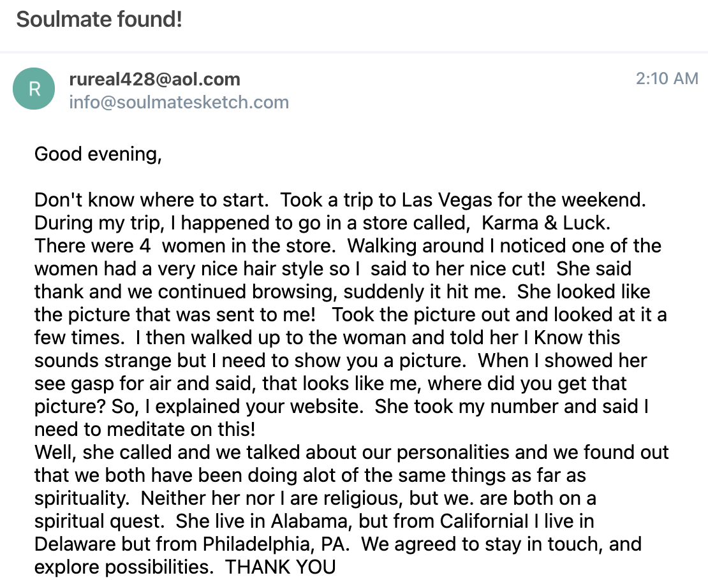This screenshot has height=580, width=708.
Task: Click the 'Karma & Luck' store name
Action: 545,223
